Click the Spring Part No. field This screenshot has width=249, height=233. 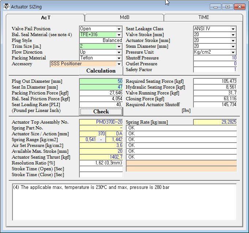point(101,128)
